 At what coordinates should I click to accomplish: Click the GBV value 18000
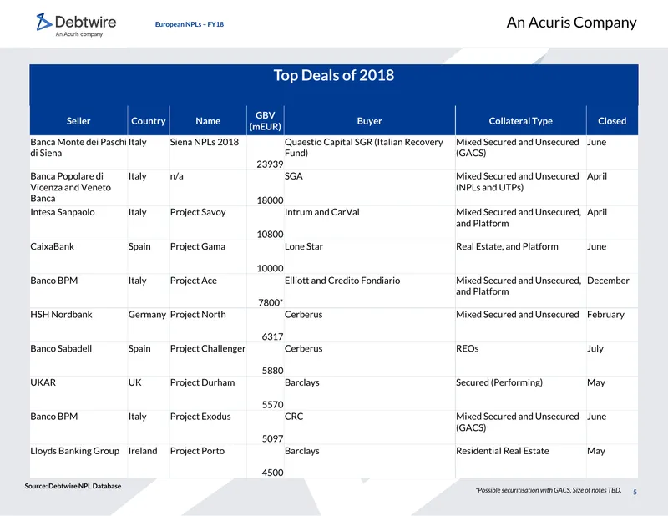pyautogui.click(x=270, y=200)
